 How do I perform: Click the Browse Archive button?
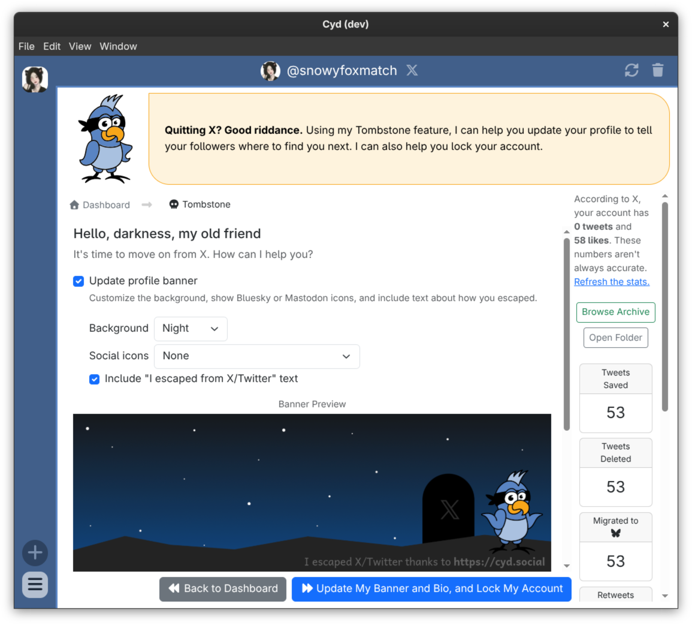[616, 312]
